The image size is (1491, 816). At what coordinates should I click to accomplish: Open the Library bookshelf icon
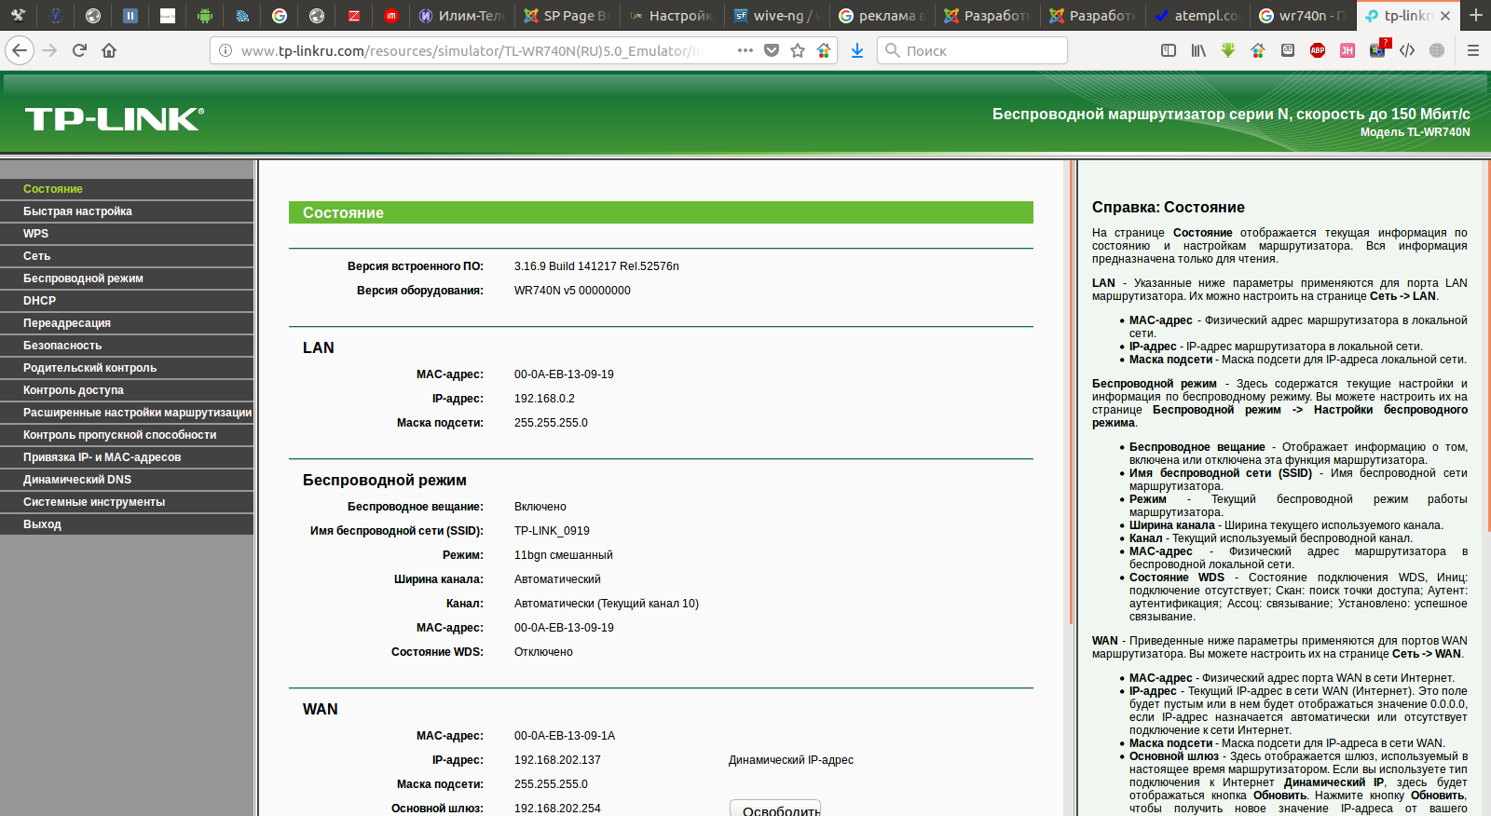point(1198,50)
